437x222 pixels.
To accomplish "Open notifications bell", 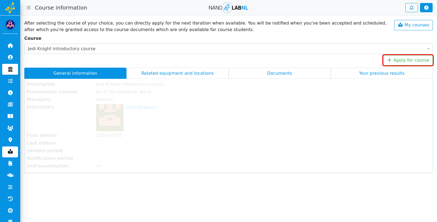I will pyautogui.click(x=412, y=8).
